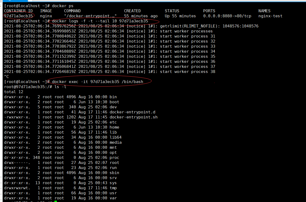Screen dimensions: 306x202
Task: Click the usr directory entry
Action: coord(113,193)
